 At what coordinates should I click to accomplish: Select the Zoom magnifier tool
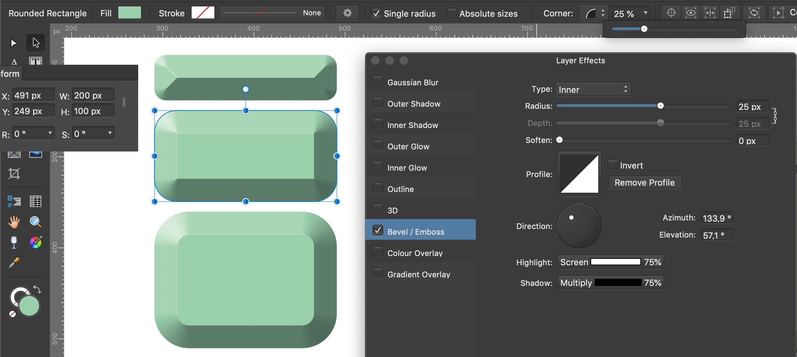pos(35,222)
